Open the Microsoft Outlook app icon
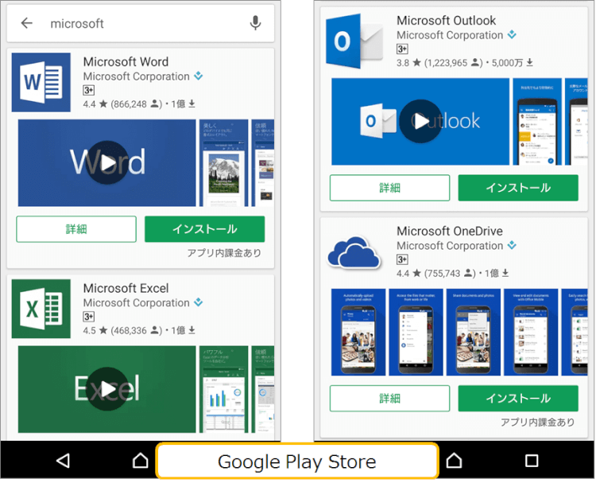596x483 pixels. pos(354,41)
